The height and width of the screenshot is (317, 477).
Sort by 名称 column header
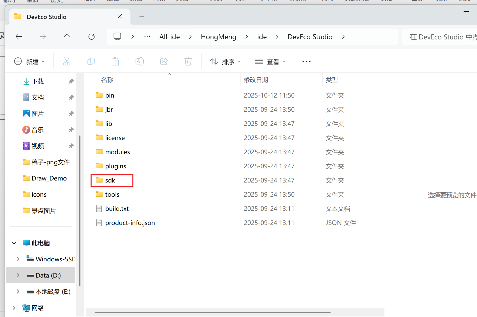(x=107, y=80)
